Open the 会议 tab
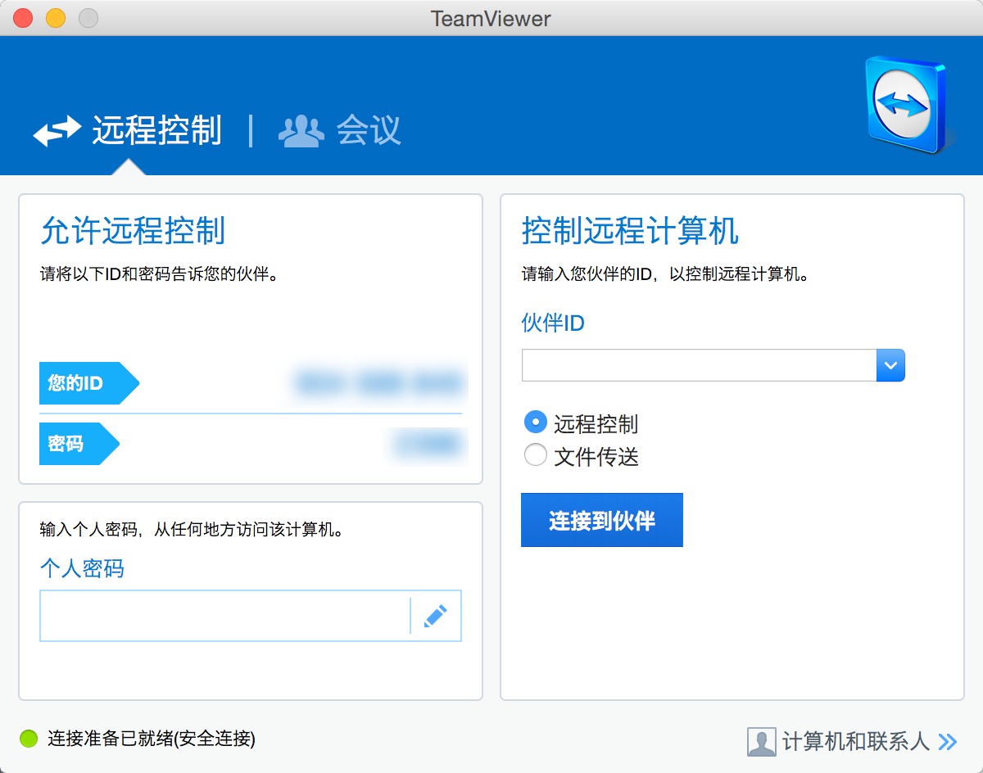This screenshot has height=773, width=983. (x=340, y=130)
